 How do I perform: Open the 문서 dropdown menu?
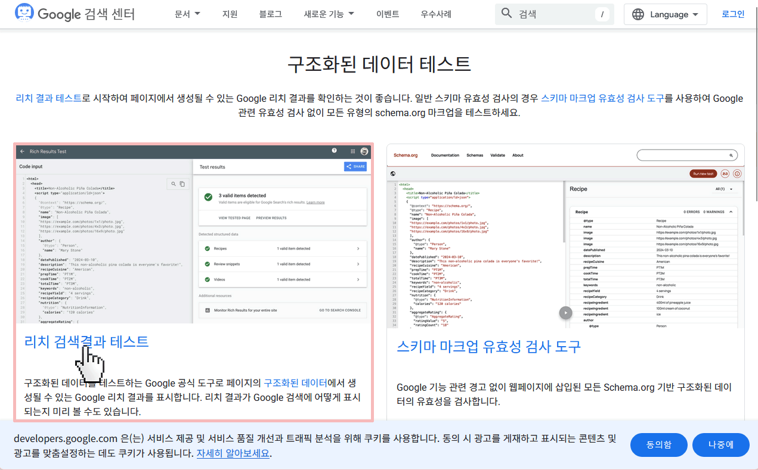coord(187,14)
